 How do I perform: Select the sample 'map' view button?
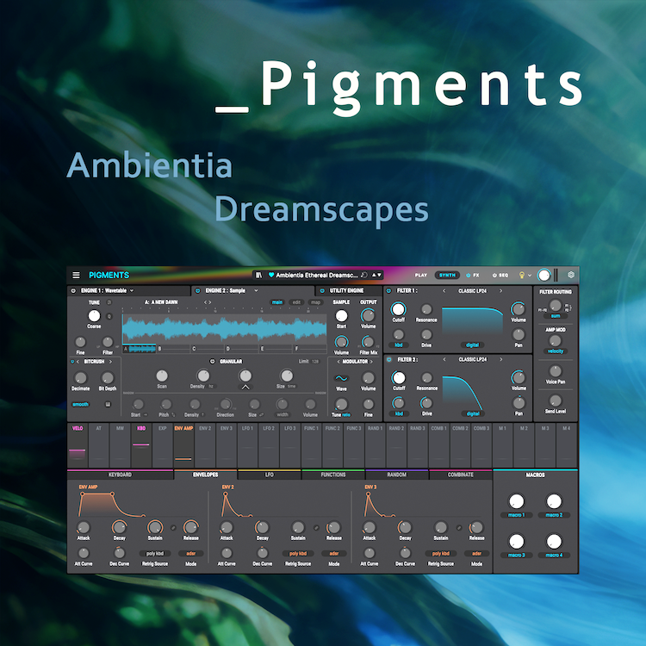(315, 302)
